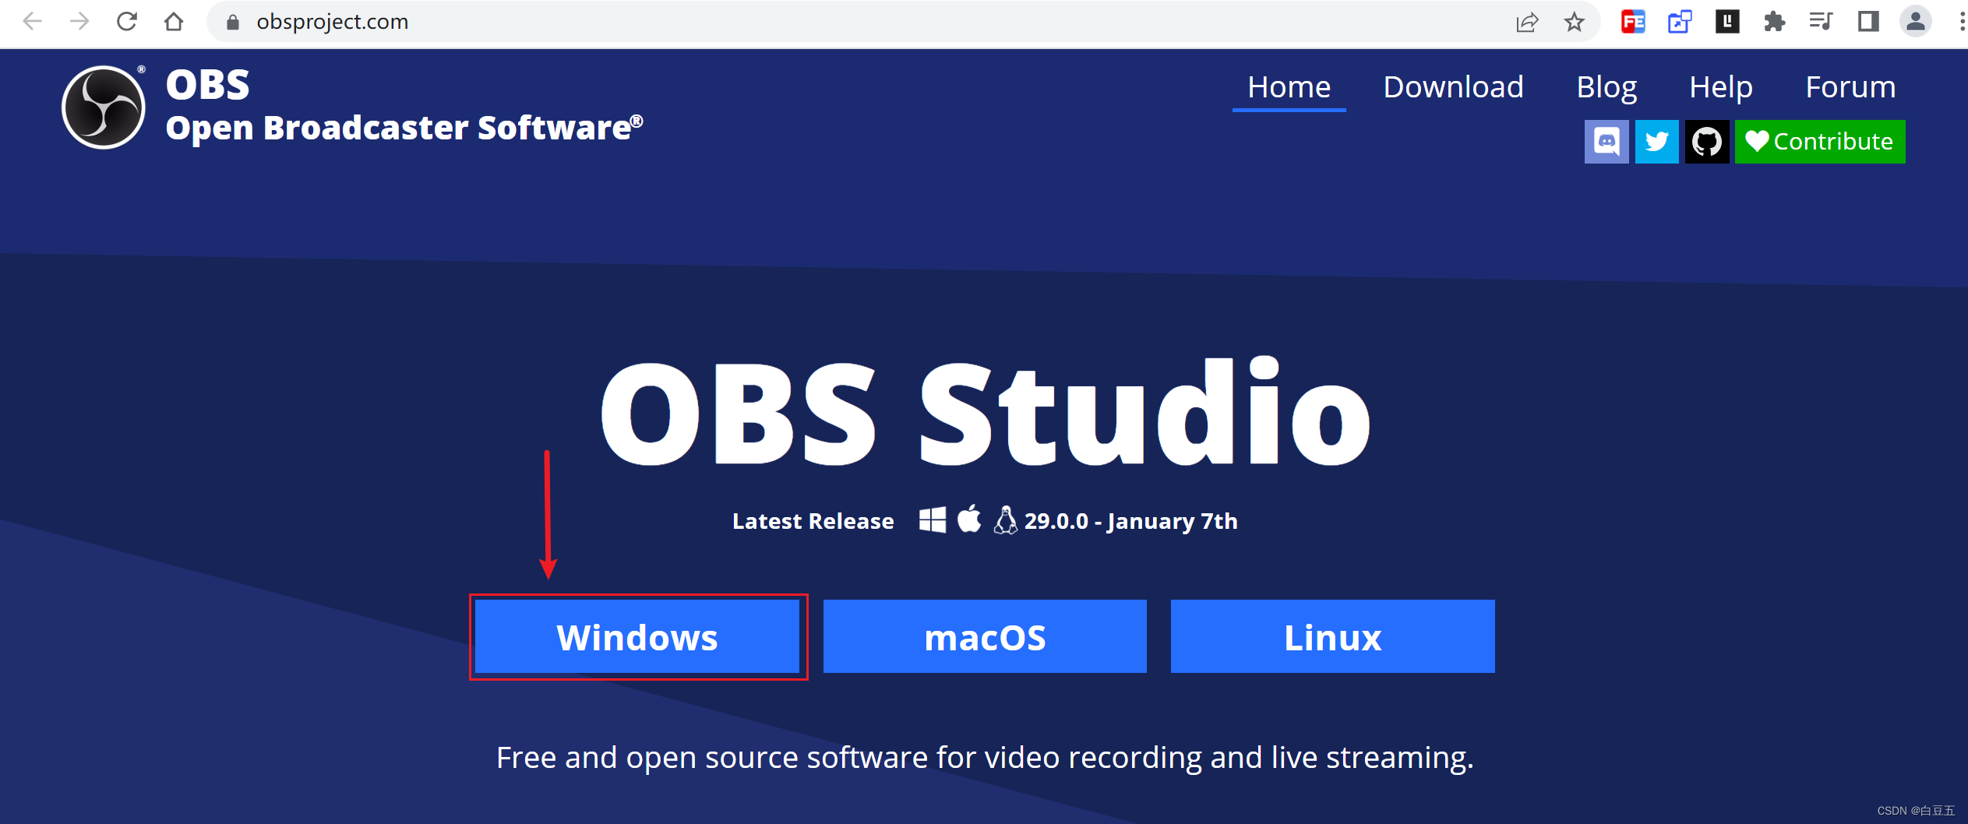This screenshot has width=1968, height=824.
Task: Click the green Contribute button
Action: tap(1820, 142)
